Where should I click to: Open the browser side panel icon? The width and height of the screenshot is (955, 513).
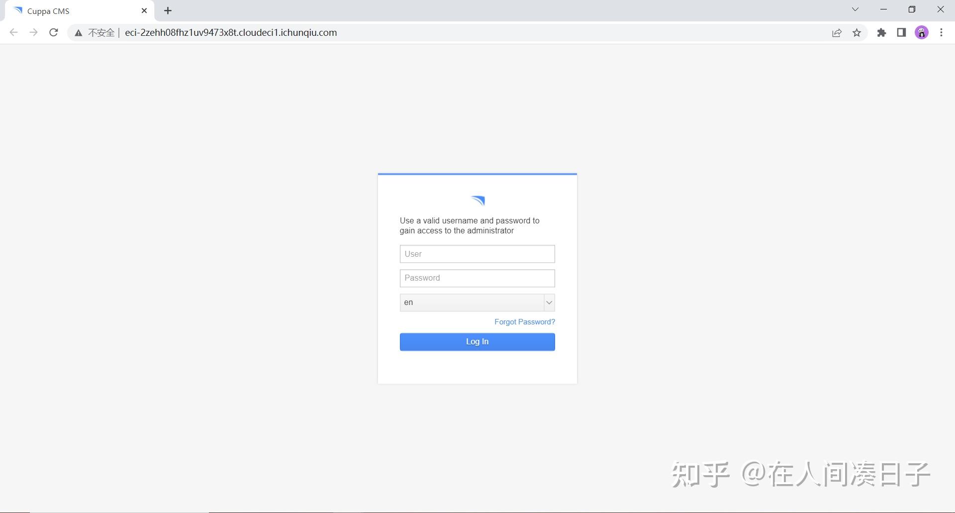click(901, 32)
